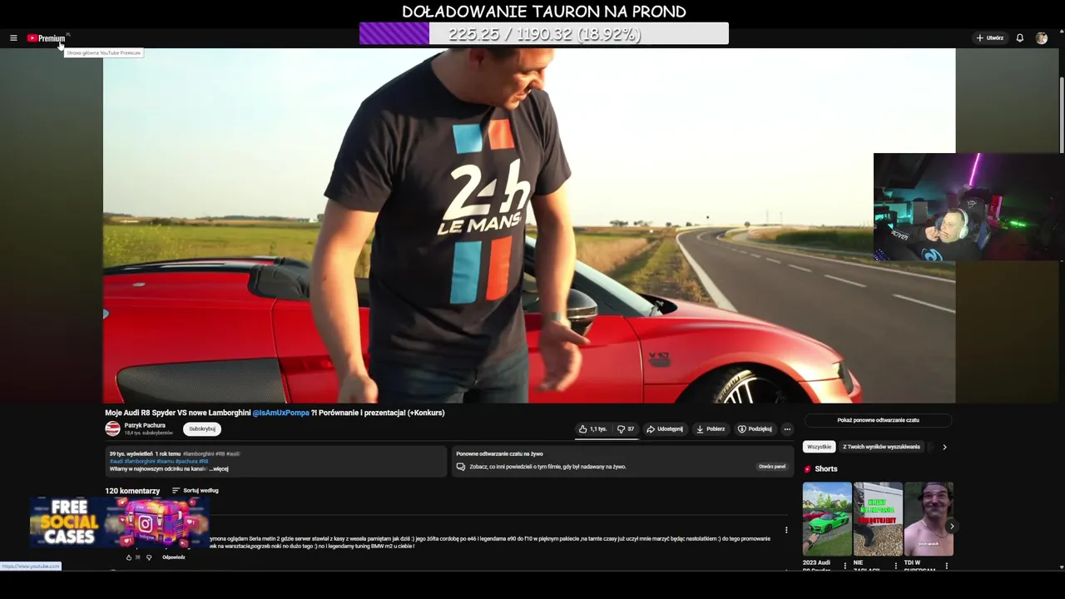The width and height of the screenshot is (1065, 599).
Task: Send thanks with Podziękuj button
Action: click(x=755, y=429)
